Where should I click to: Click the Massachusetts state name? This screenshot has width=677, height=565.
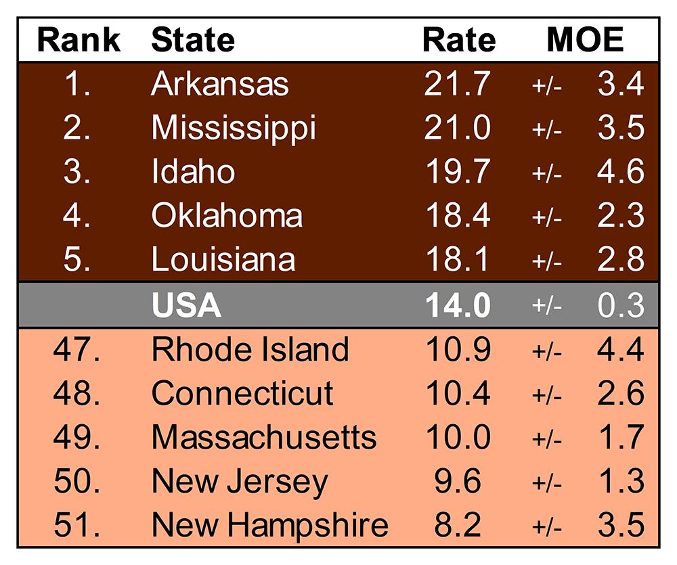pyautogui.click(x=264, y=438)
